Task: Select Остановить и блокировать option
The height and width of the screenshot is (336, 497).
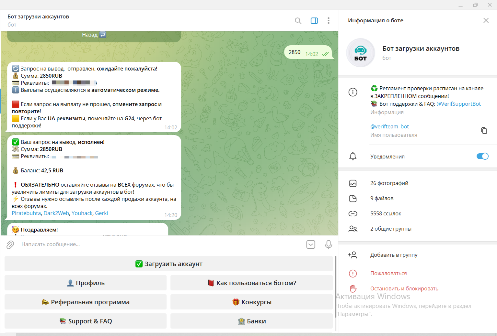Action: pos(404,288)
